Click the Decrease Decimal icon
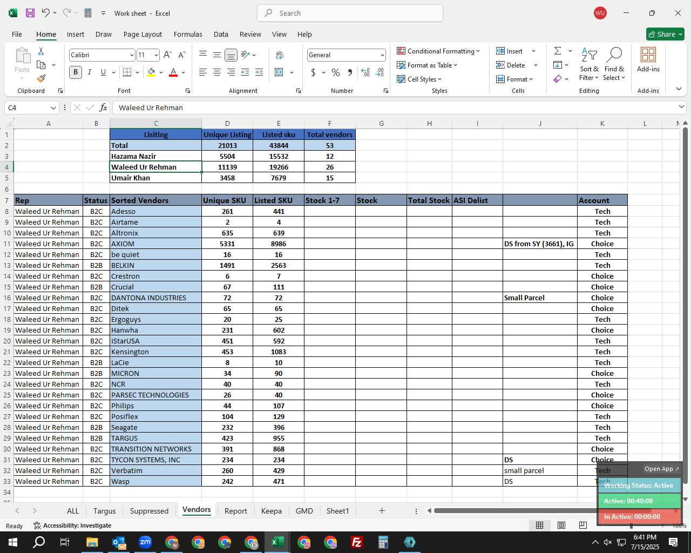This screenshot has width=691, height=553. (x=380, y=72)
